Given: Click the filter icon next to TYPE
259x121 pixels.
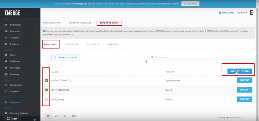Looking at the screenshot, I should tap(173, 72).
